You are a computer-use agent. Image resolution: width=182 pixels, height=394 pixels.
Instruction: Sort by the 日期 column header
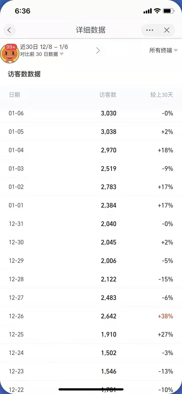coord(14,95)
